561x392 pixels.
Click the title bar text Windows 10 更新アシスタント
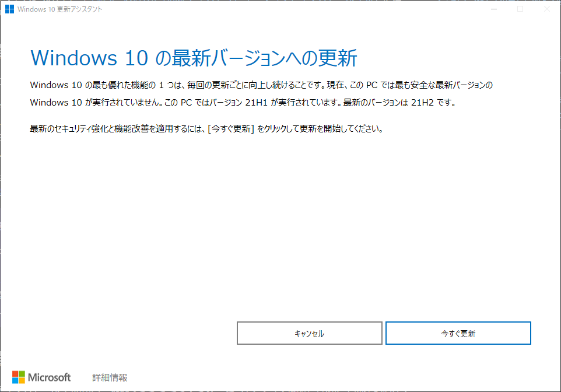(59, 9)
